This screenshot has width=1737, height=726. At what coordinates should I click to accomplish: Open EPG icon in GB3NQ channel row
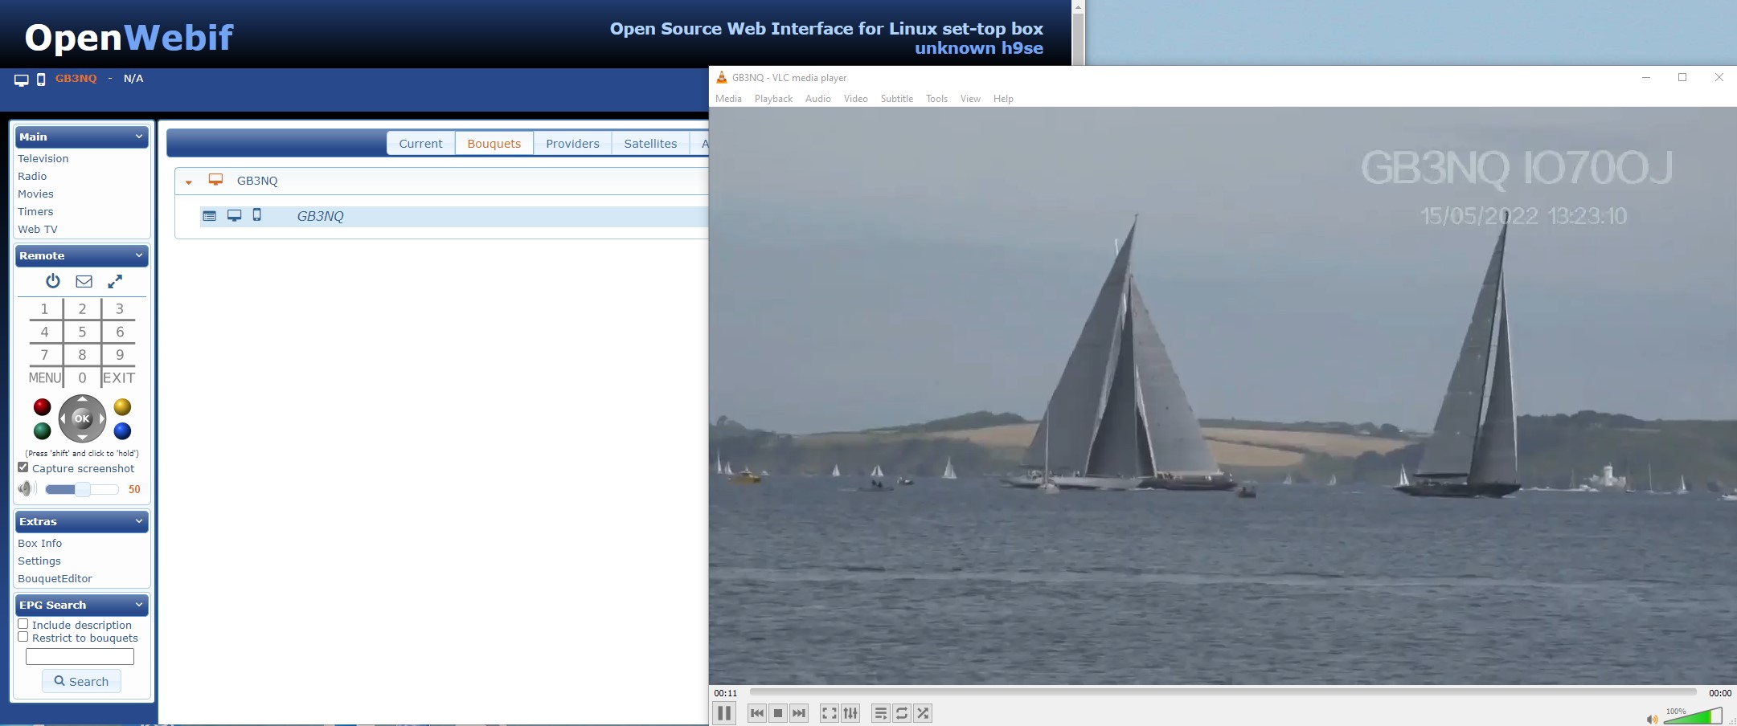tap(209, 216)
